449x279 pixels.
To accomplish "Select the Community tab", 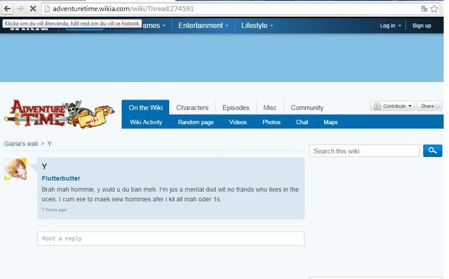I will click(307, 107).
